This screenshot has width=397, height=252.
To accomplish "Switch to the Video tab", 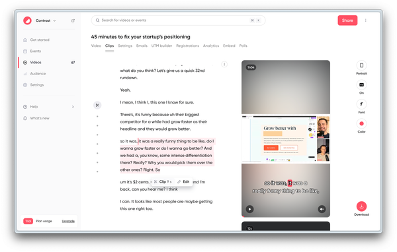I will coord(96,46).
